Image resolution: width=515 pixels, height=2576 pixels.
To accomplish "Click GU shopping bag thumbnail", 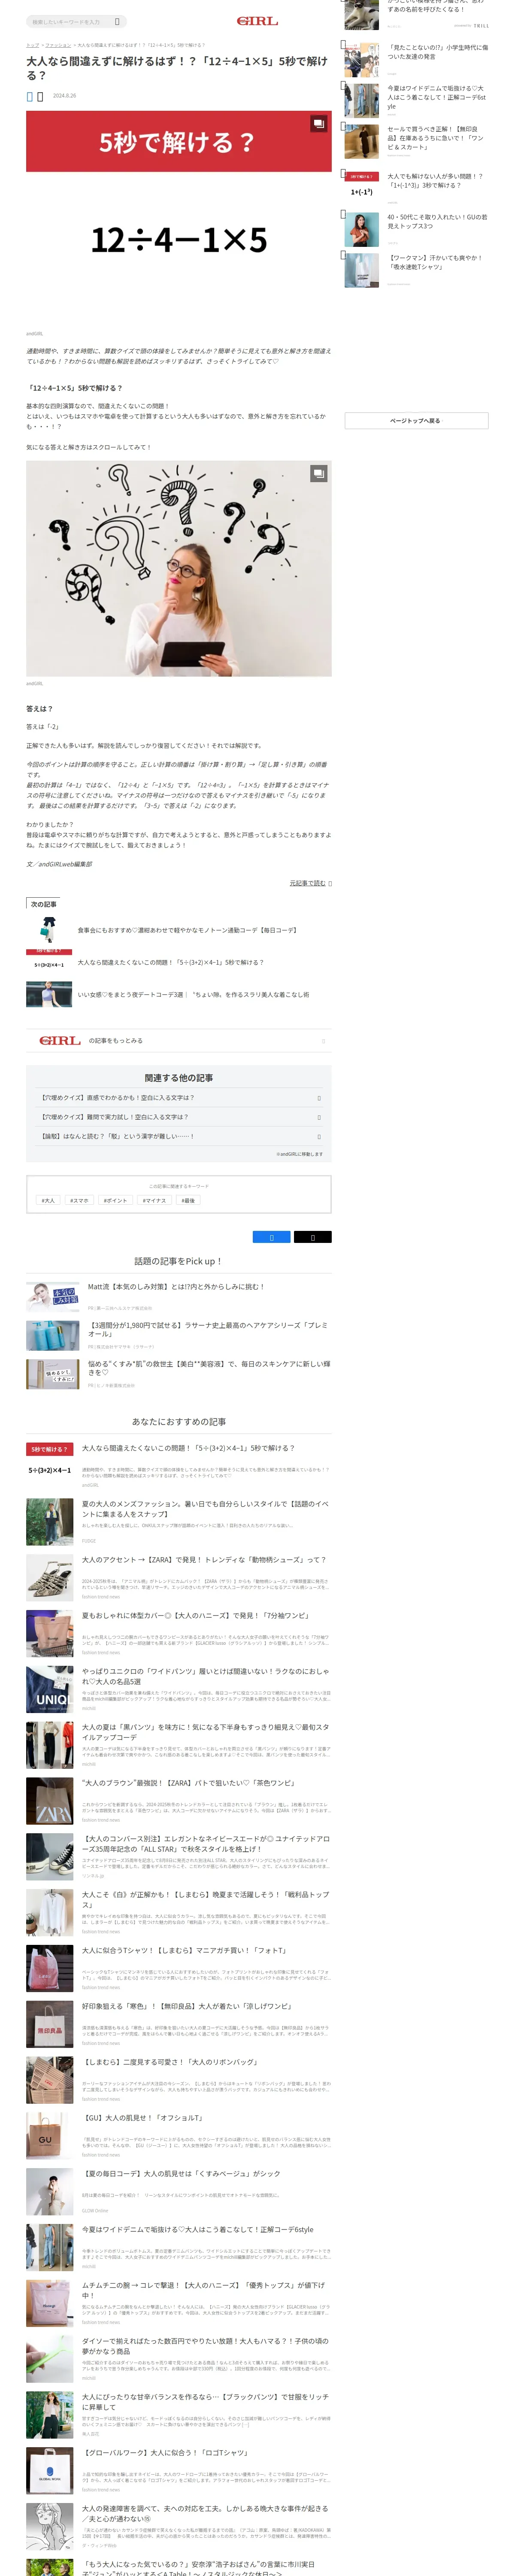I will 50,2136.
